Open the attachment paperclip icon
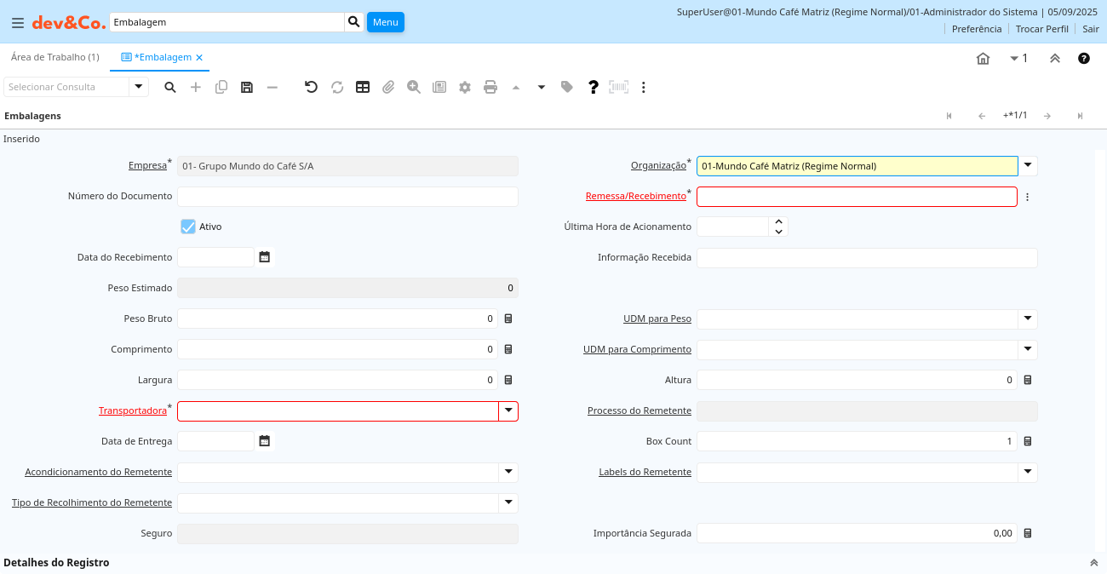This screenshot has height=574, width=1107. [x=388, y=87]
